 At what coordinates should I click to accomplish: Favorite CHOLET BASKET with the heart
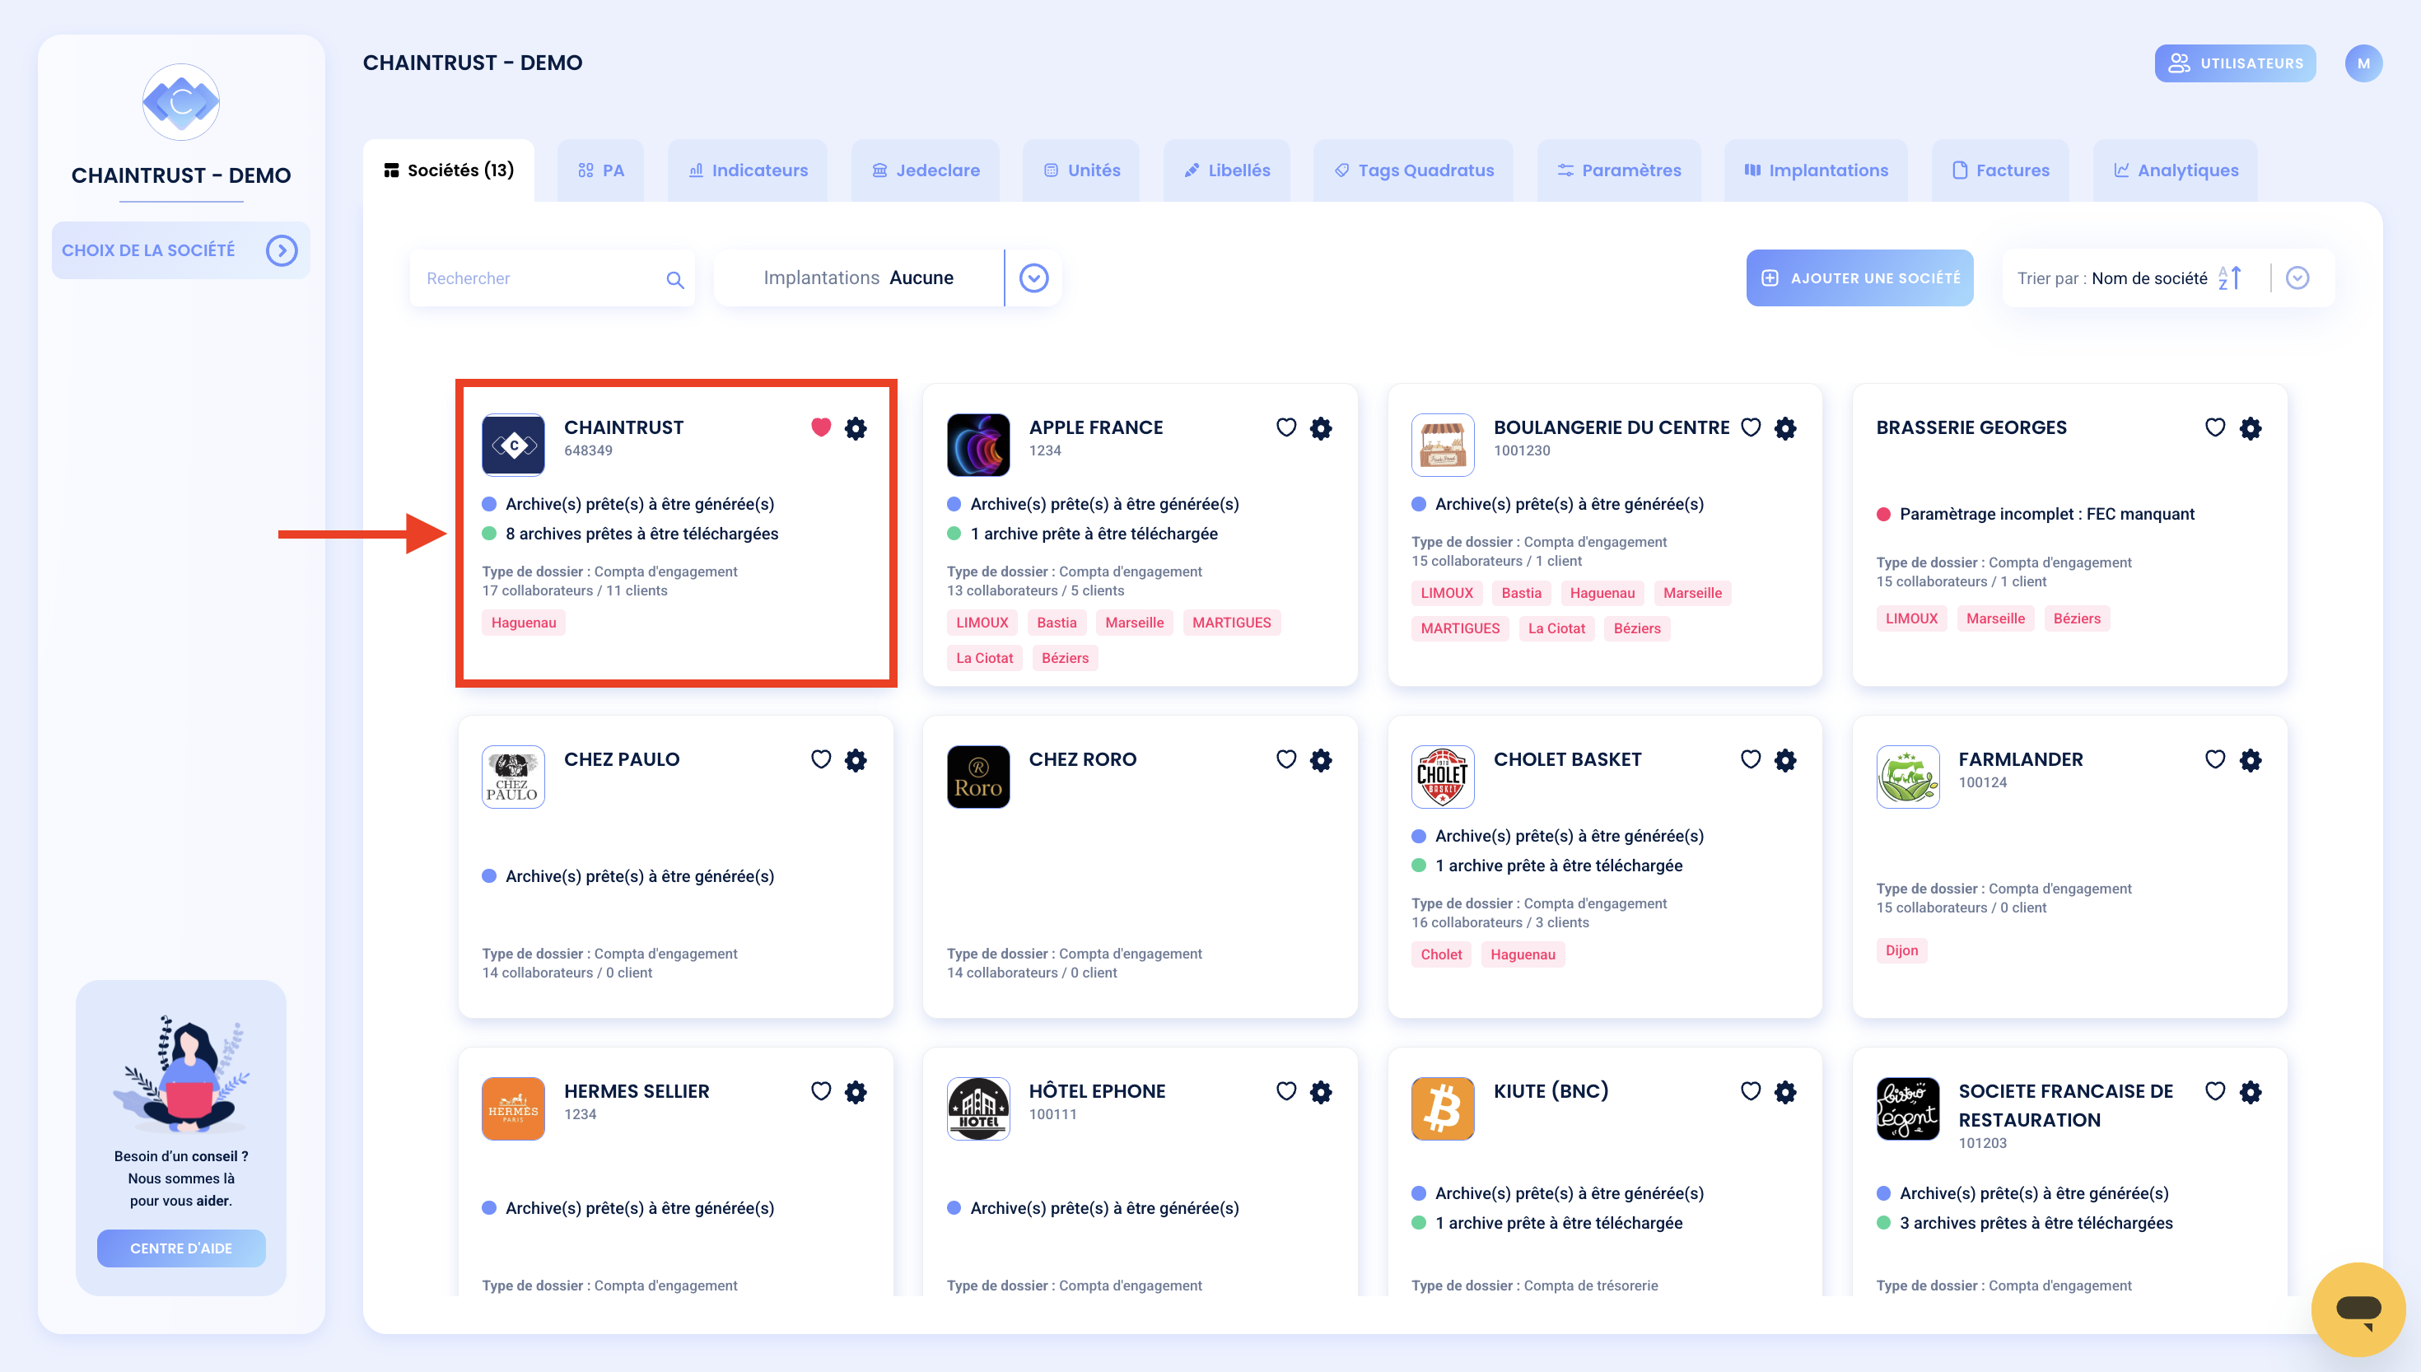[1750, 759]
